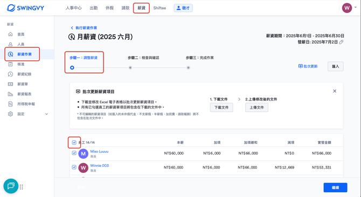
Task: Click the 徵才 recruiting button
Action: (x=183, y=8)
